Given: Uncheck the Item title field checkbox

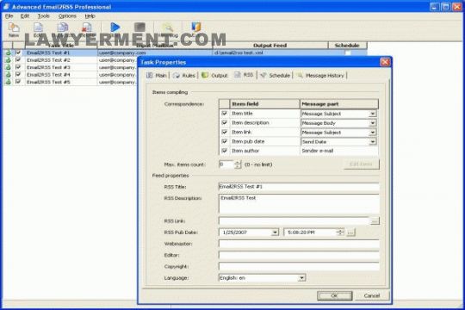Looking at the screenshot, I should [224, 114].
